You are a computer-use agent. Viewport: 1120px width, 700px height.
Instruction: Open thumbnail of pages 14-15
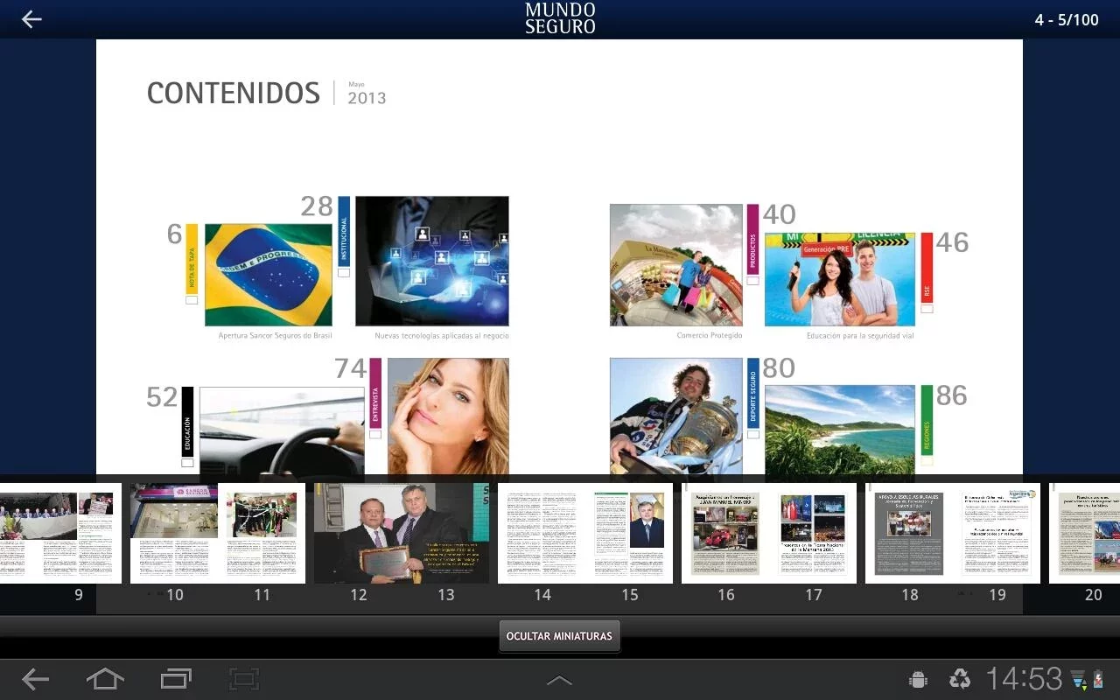click(x=585, y=533)
